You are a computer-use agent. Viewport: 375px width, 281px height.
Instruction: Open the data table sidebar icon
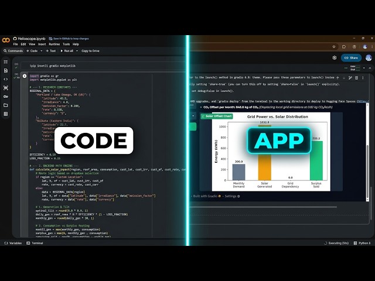pyautogui.click(x=6, y=114)
